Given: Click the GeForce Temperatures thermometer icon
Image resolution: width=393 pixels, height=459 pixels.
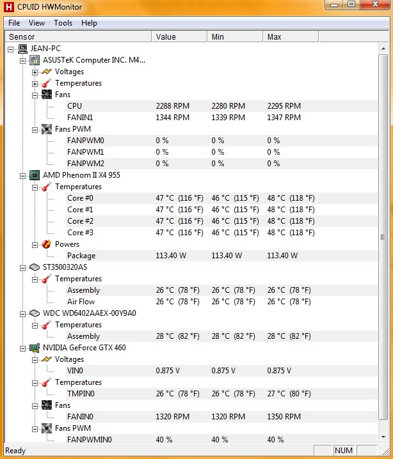Looking at the screenshot, I should (x=47, y=382).
